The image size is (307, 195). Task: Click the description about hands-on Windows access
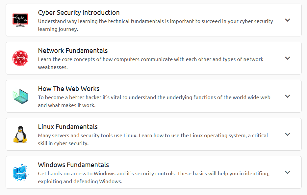(154, 174)
